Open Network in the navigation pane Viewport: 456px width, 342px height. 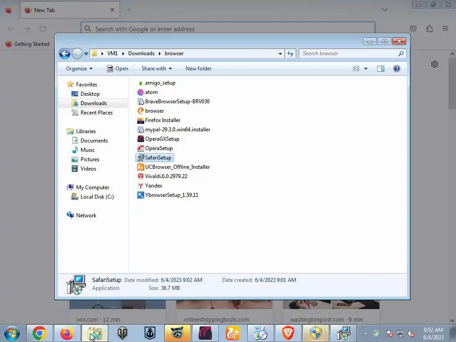82,216
